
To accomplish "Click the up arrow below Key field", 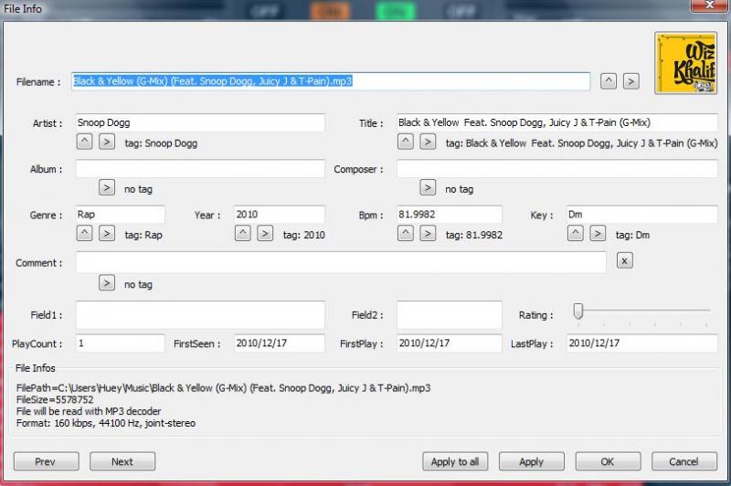I will click(576, 234).
